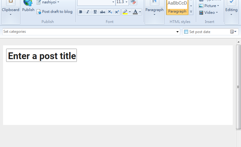Toggle italic formatting
The image size is (241, 147).
88,12
